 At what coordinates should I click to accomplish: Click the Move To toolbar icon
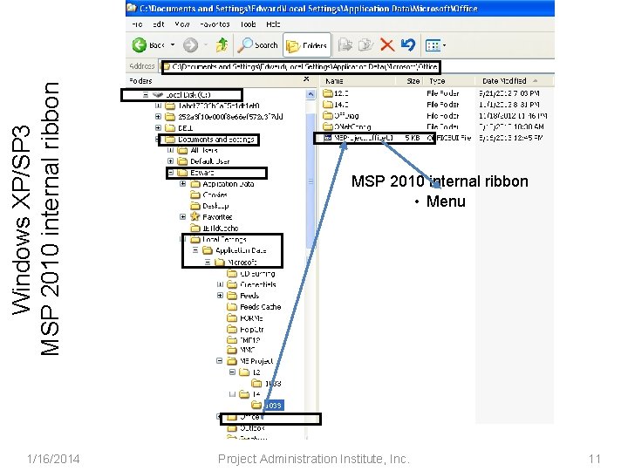coord(345,44)
